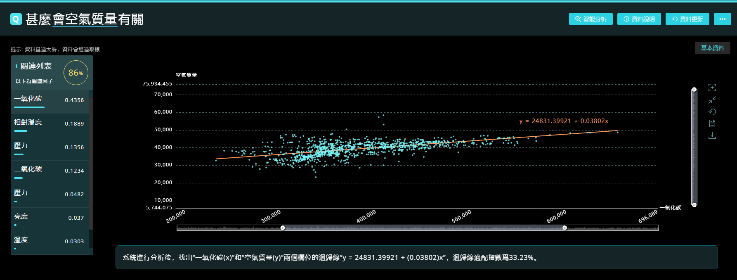Image resolution: width=737 pixels, height=280 pixels.
Task: Open 資料說明 info button
Action: click(x=639, y=19)
